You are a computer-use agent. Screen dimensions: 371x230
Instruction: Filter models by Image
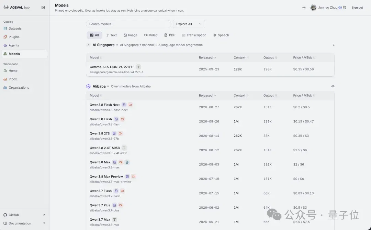(131, 35)
